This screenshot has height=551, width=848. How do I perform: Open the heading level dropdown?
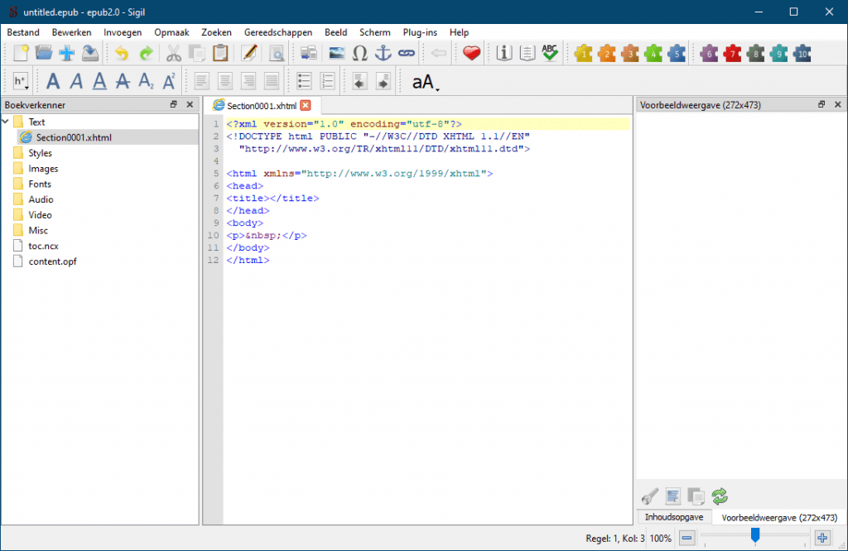pos(21,81)
